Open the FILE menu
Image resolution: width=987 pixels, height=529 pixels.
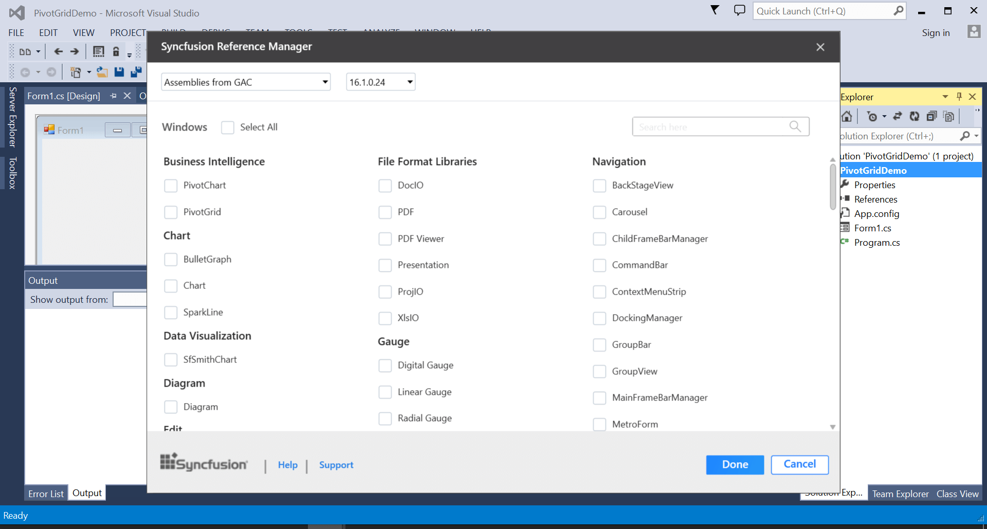[x=16, y=32]
